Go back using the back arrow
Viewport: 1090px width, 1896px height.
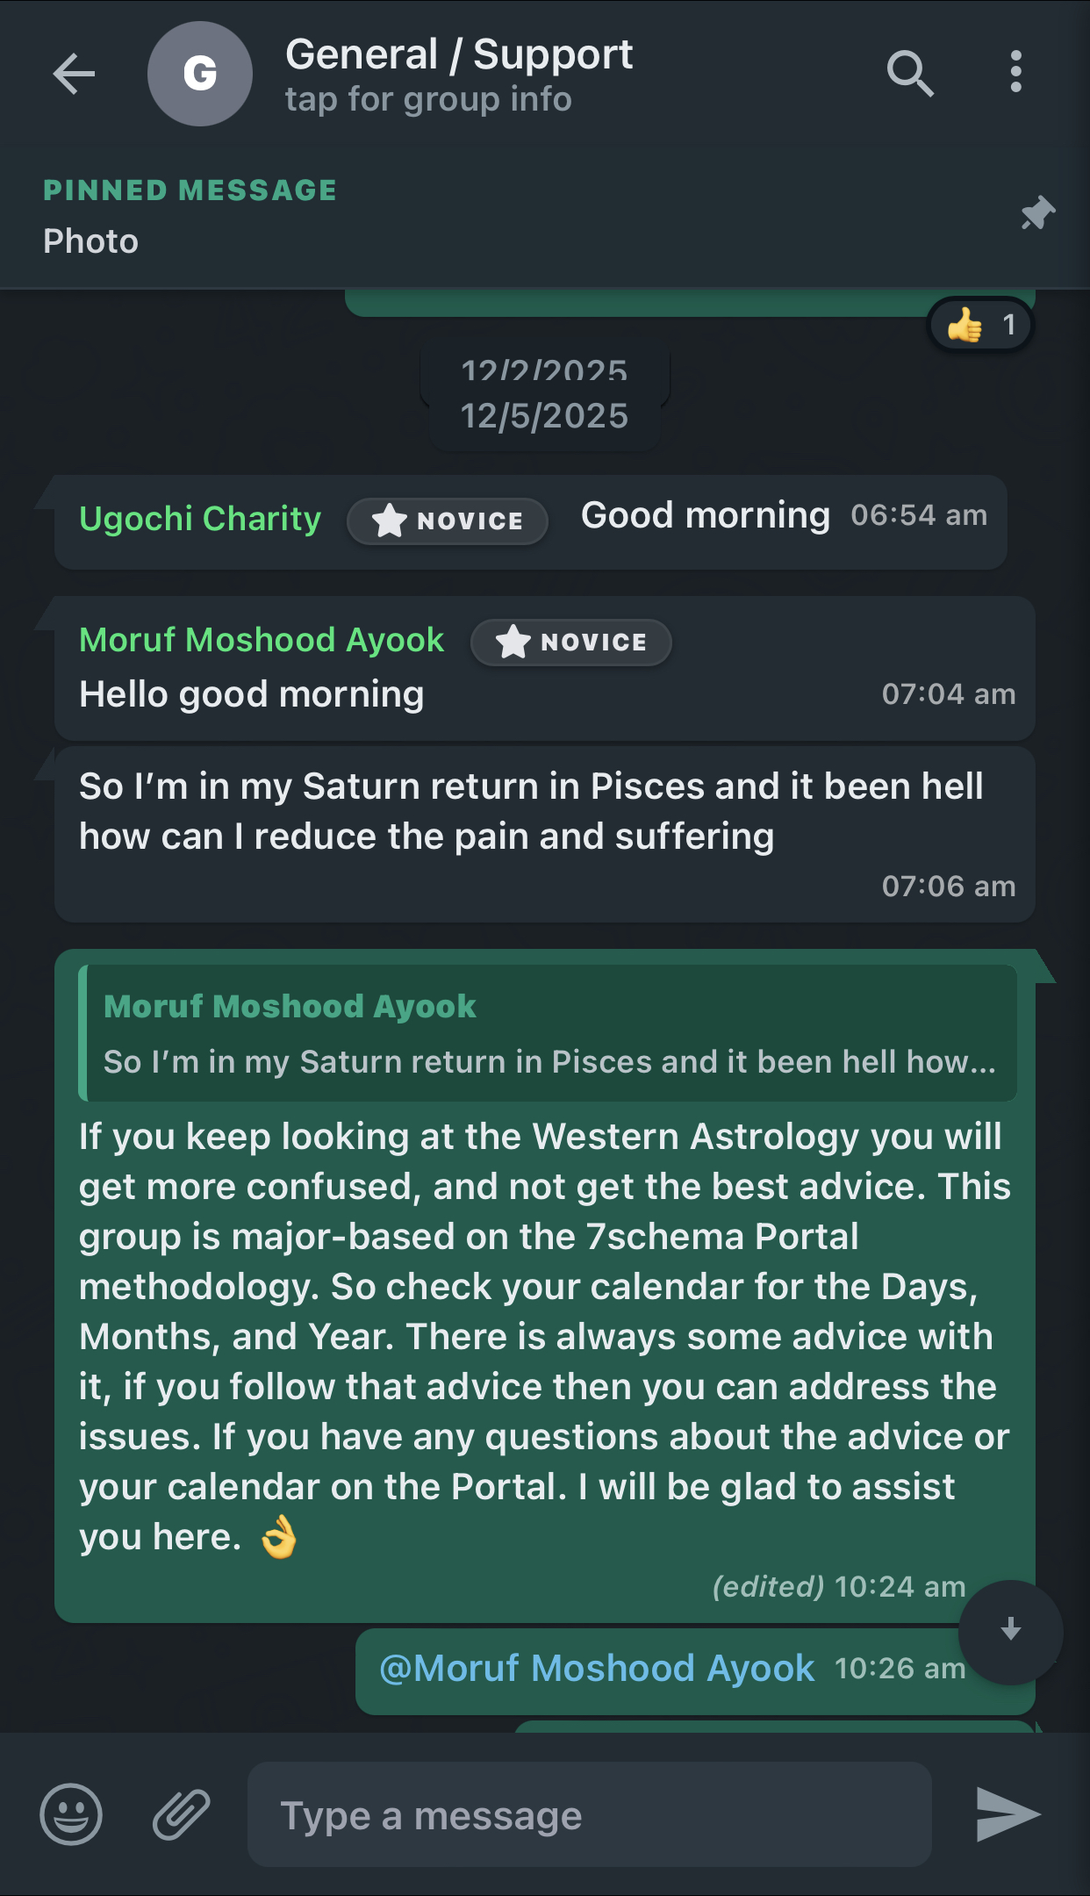(x=74, y=74)
